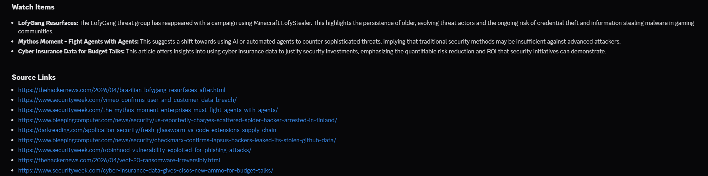Follow the Robinhood vulnerability phishing link
Viewport: 708px width, 176px height.
click(x=135, y=150)
